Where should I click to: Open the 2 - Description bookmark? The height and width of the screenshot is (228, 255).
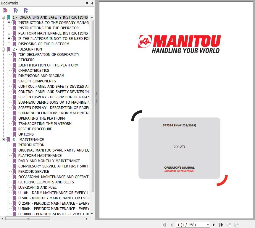click(27, 49)
